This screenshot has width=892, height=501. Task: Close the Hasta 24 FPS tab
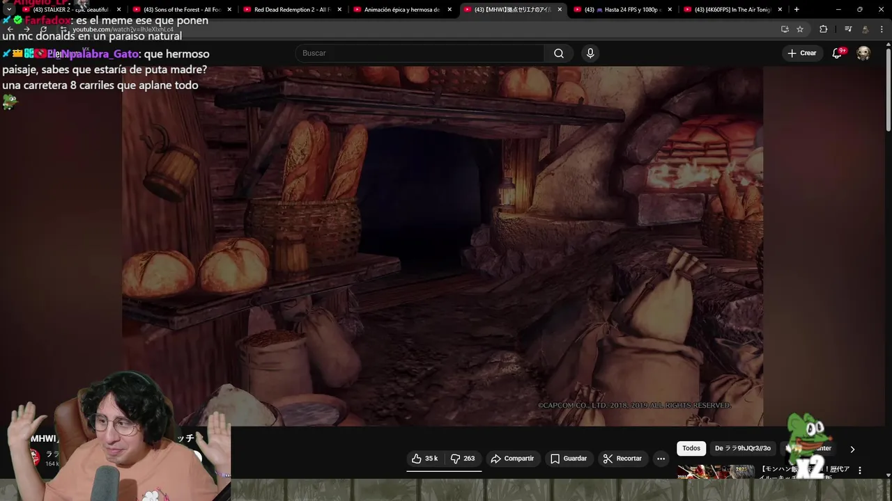[x=670, y=10]
